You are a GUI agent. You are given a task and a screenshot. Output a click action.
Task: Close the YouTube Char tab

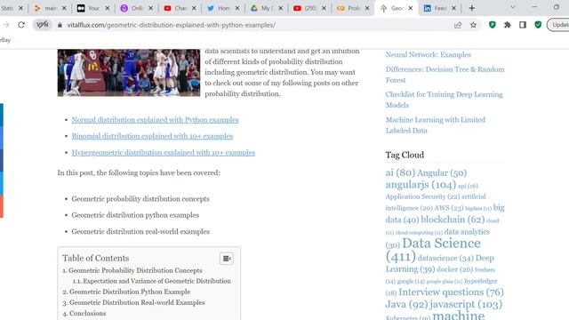pyautogui.click(x=194, y=8)
